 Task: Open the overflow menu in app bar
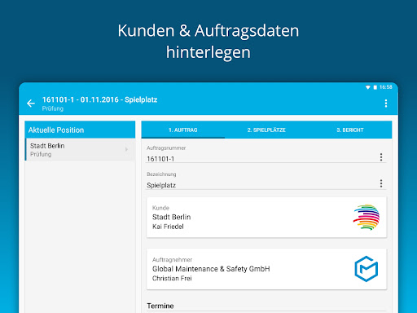tap(386, 104)
